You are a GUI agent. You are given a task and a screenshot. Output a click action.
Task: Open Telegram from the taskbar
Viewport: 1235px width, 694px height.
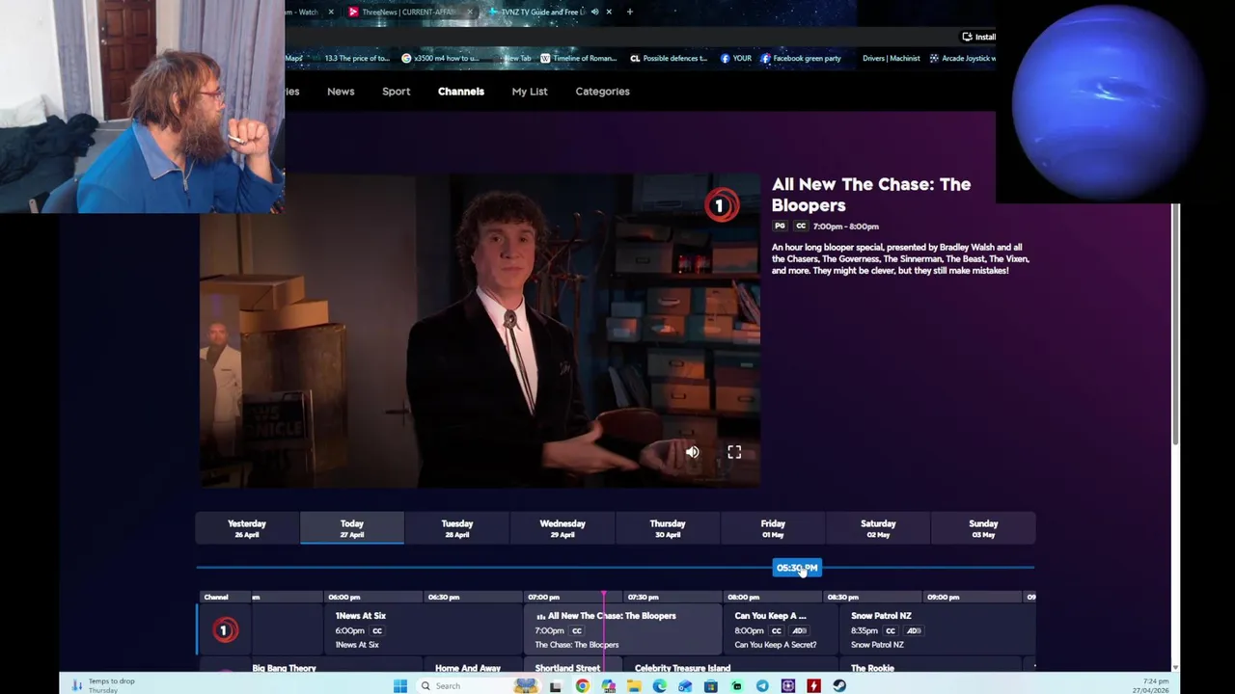point(762,686)
